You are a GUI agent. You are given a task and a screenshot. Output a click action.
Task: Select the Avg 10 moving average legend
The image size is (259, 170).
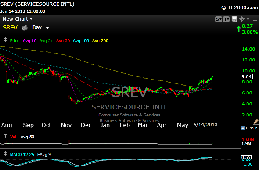(x=29, y=41)
